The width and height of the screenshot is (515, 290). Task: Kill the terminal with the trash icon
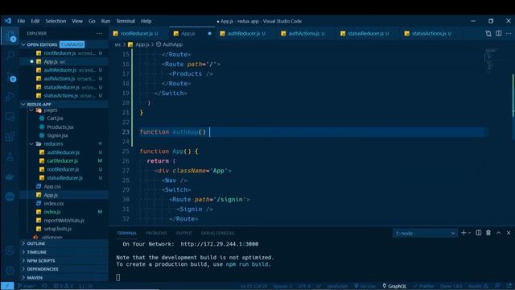pyautogui.click(x=488, y=233)
